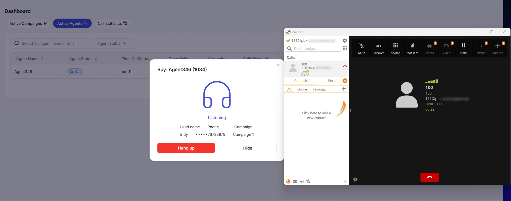Open the Keypad dial pad
The width and height of the screenshot is (511, 201).
click(395, 48)
